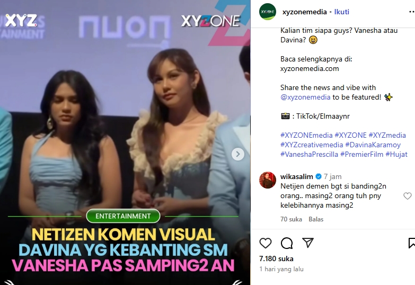
Task: Like wikasalim's comment with the small heart
Action: 408,196
